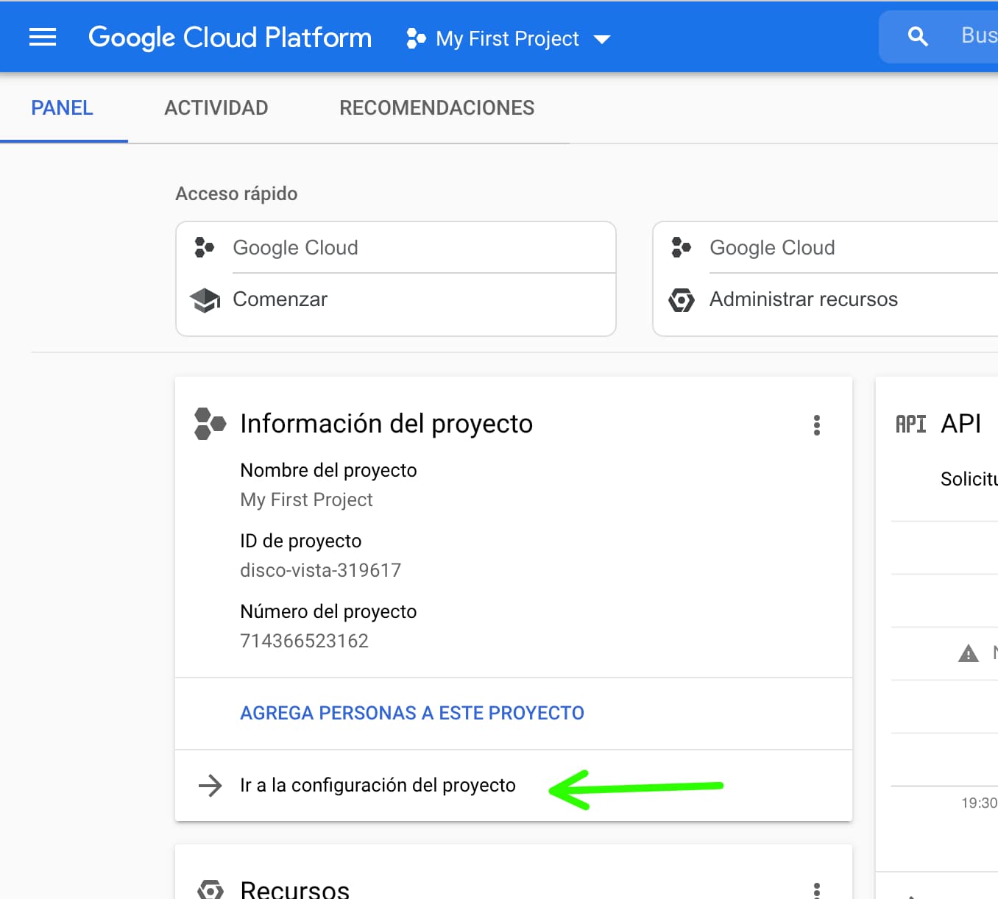Viewport: 998px width, 899px height.
Task: Open the hamburger navigation menu
Action: coord(43,37)
